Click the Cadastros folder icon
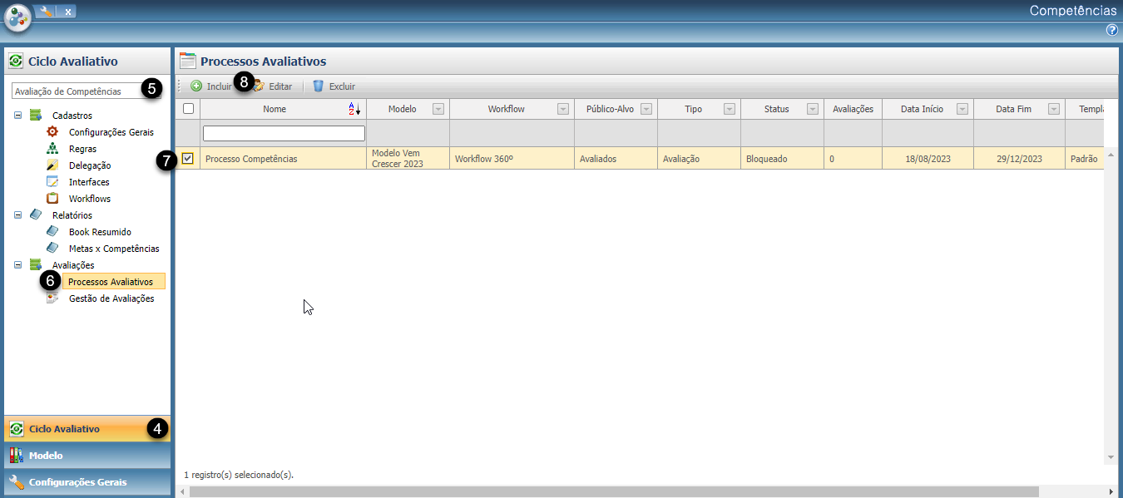The height and width of the screenshot is (498, 1123). pos(36,115)
